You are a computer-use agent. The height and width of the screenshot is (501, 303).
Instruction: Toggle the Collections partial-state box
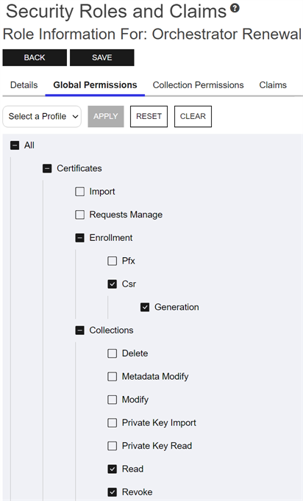(79, 331)
